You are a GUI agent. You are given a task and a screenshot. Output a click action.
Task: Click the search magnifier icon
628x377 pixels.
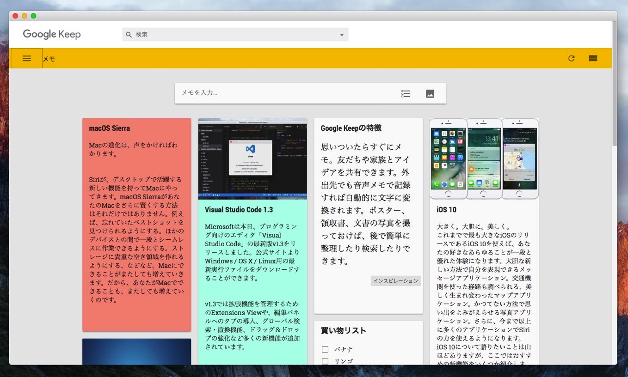129,35
